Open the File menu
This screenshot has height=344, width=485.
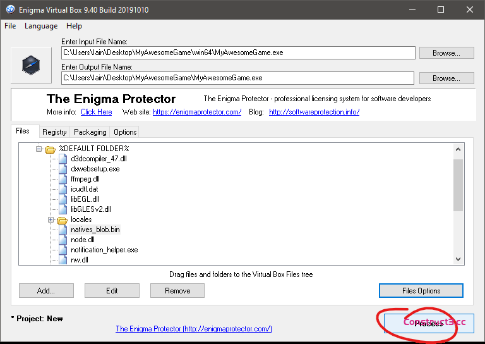10,26
